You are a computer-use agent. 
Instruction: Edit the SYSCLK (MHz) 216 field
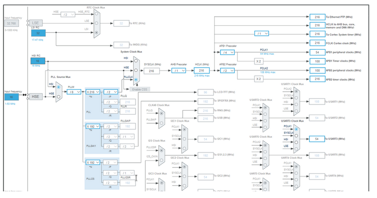coord(151,71)
